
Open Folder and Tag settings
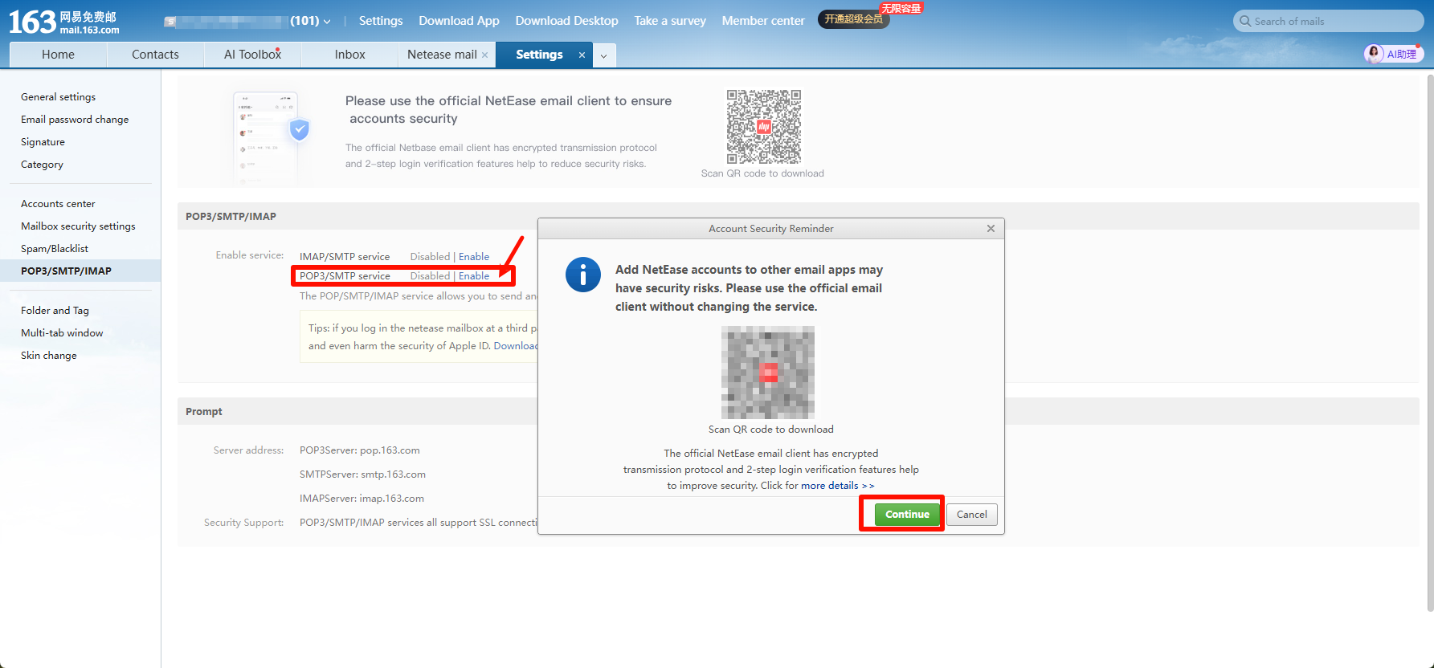tap(55, 311)
